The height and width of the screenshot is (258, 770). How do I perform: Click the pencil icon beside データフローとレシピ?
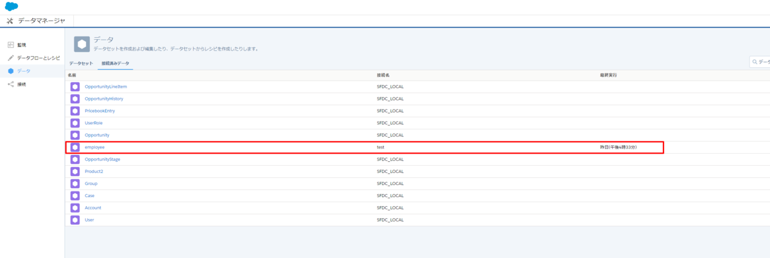(x=10, y=58)
